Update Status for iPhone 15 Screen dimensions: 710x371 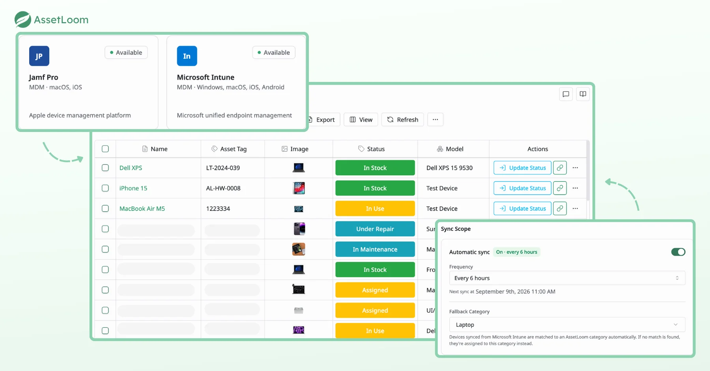pyautogui.click(x=523, y=188)
